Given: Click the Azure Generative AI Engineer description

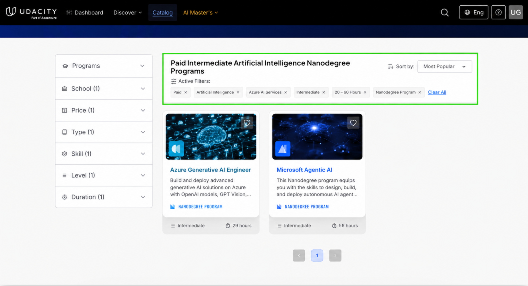Looking at the screenshot, I should [x=210, y=187].
